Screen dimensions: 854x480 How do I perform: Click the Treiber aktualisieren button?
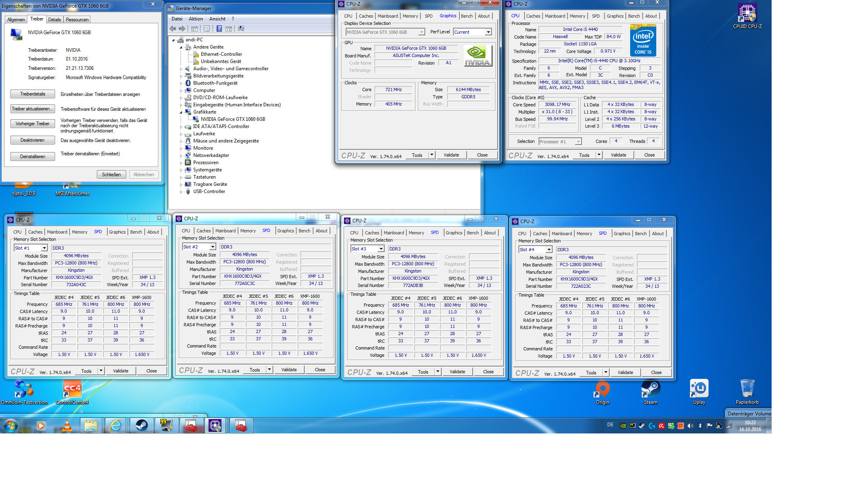(33, 109)
